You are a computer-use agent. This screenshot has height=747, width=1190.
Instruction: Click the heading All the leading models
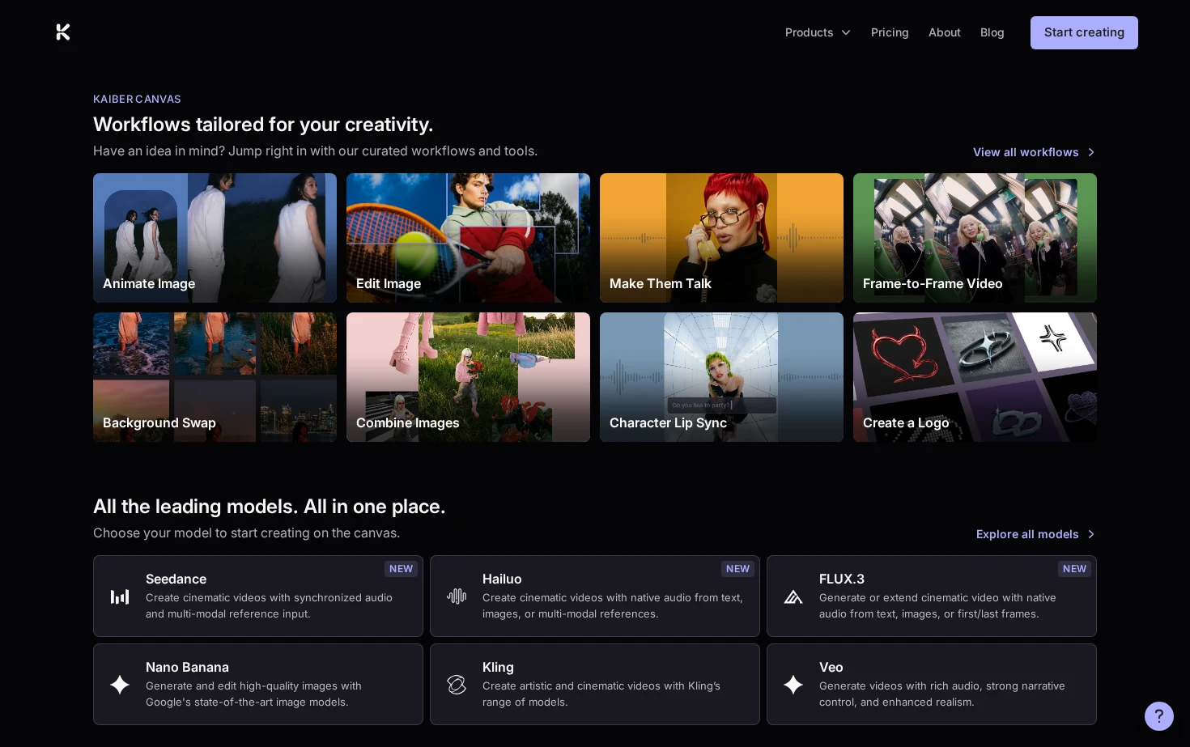[269, 507]
